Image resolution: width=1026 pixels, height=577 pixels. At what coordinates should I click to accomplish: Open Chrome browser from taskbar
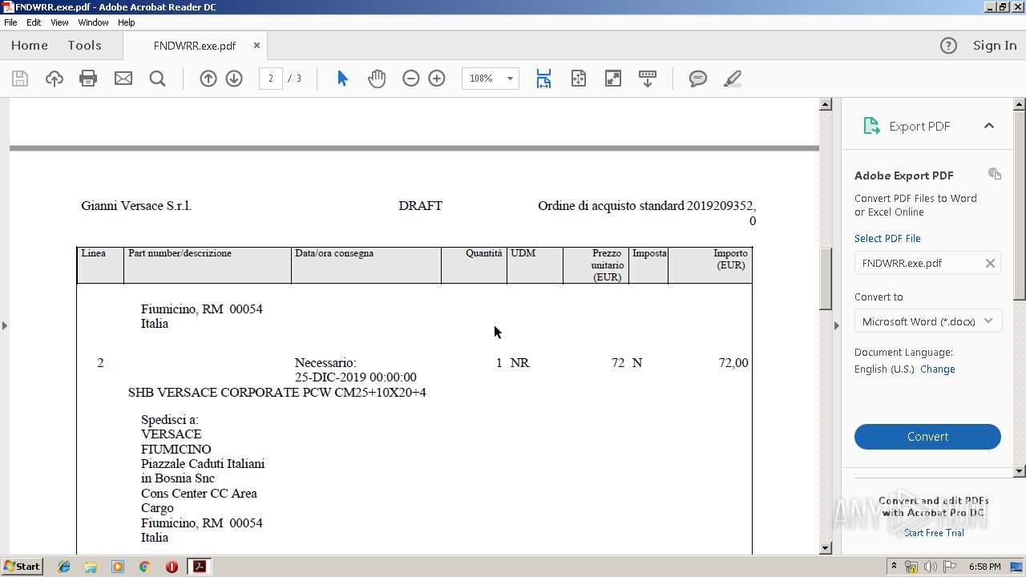click(144, 567)
